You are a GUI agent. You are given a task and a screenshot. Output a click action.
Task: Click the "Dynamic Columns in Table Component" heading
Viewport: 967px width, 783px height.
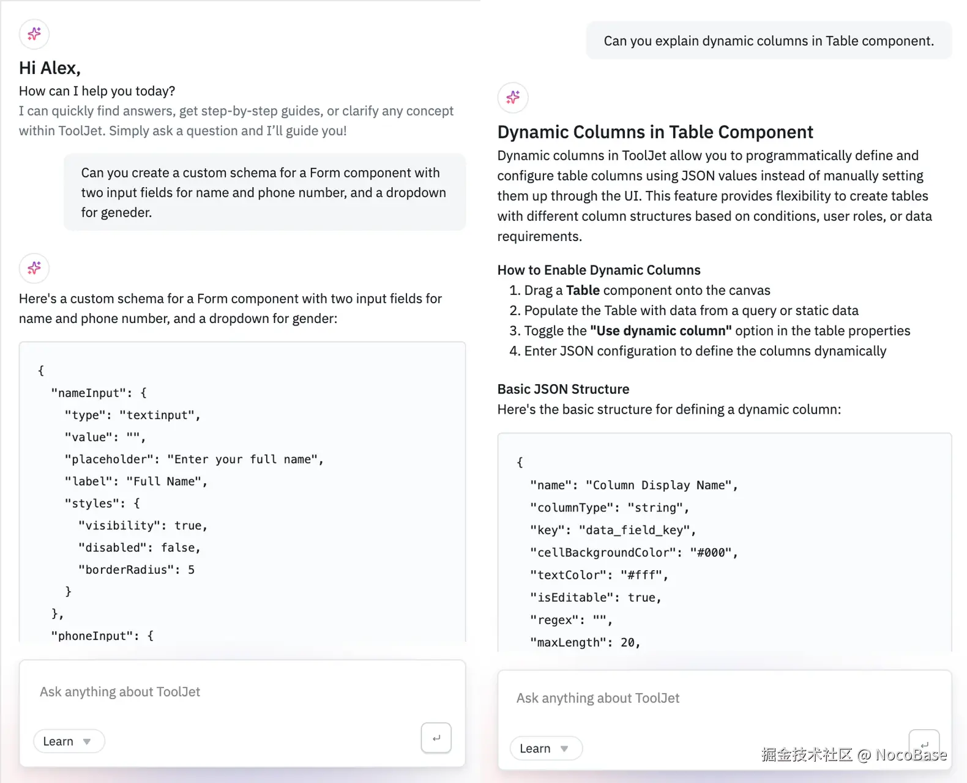click(655, 132)
